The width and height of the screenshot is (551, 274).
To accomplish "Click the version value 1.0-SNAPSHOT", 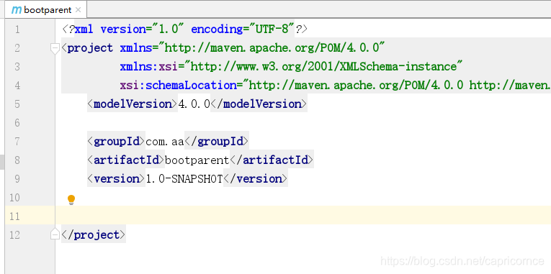I will coord(184,179).
